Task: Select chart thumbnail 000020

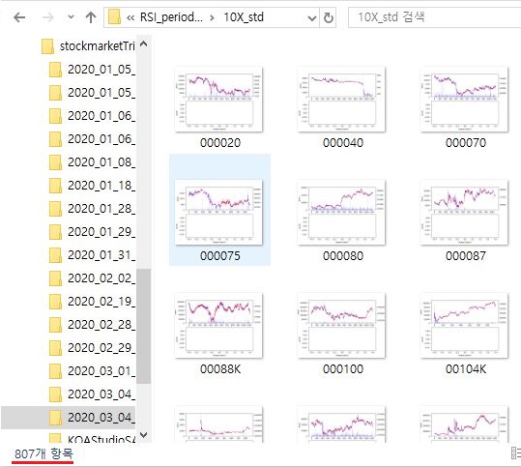Action: tap(218, 99)
